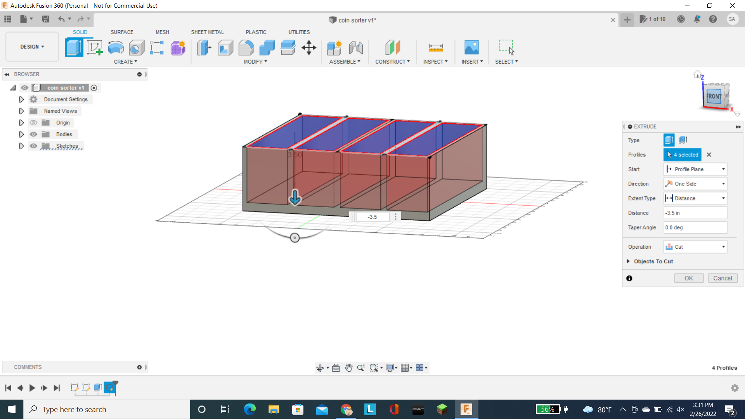Select the Move/Copy tool
This screenshot has width=745, height=419.
click(309, 47)
